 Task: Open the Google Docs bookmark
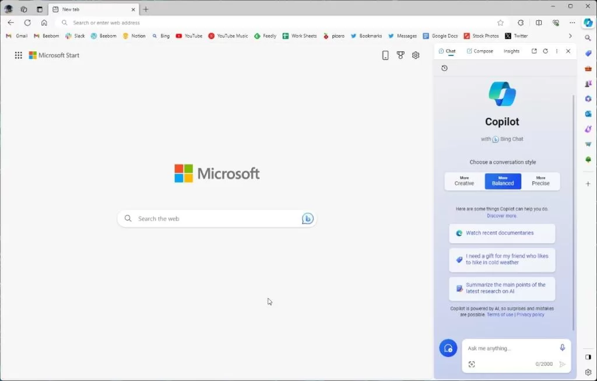click(x=440, y=36)
